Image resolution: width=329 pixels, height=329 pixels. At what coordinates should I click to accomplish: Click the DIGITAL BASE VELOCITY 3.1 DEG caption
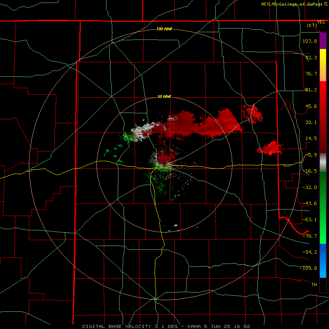tap(130, 326)
